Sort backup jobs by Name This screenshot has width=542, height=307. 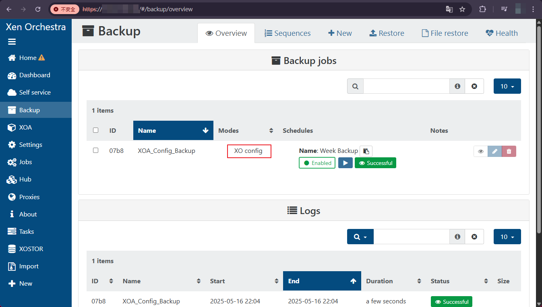(173, 130)
